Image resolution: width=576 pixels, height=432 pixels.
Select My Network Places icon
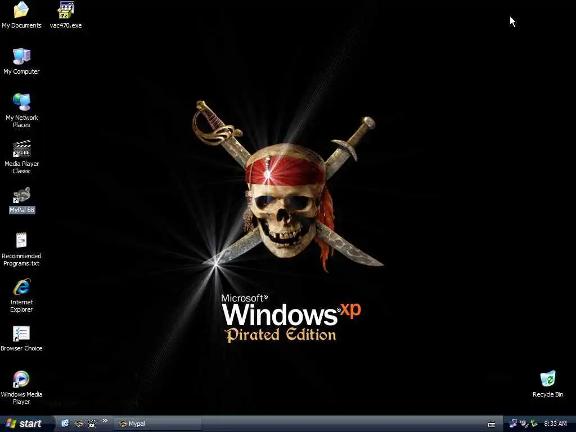[22, 102]
